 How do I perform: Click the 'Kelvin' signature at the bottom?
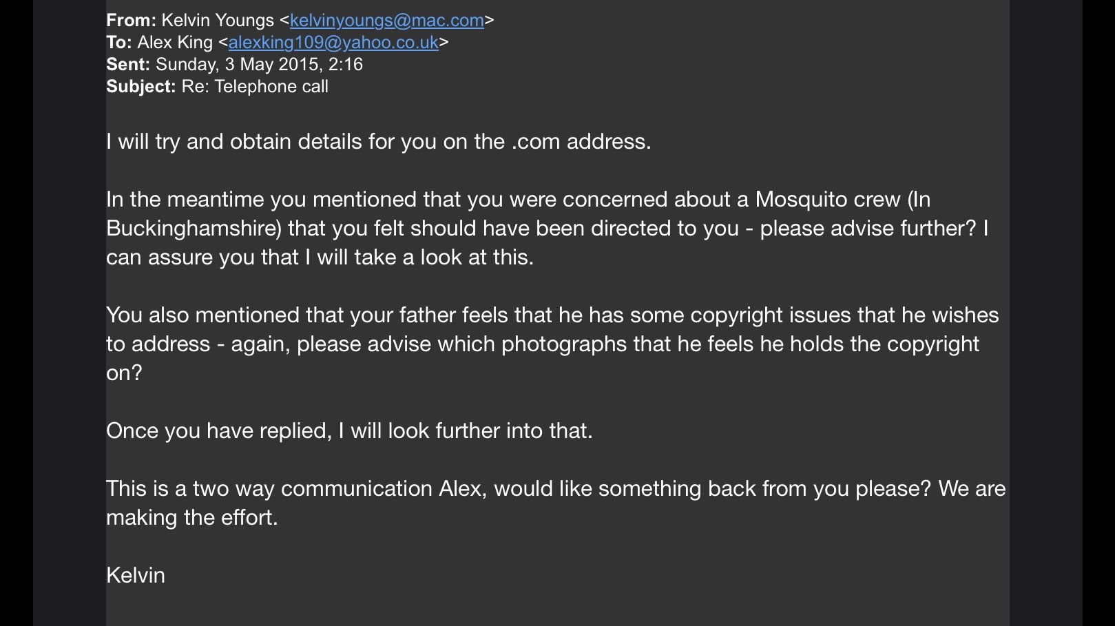(136, 576)
